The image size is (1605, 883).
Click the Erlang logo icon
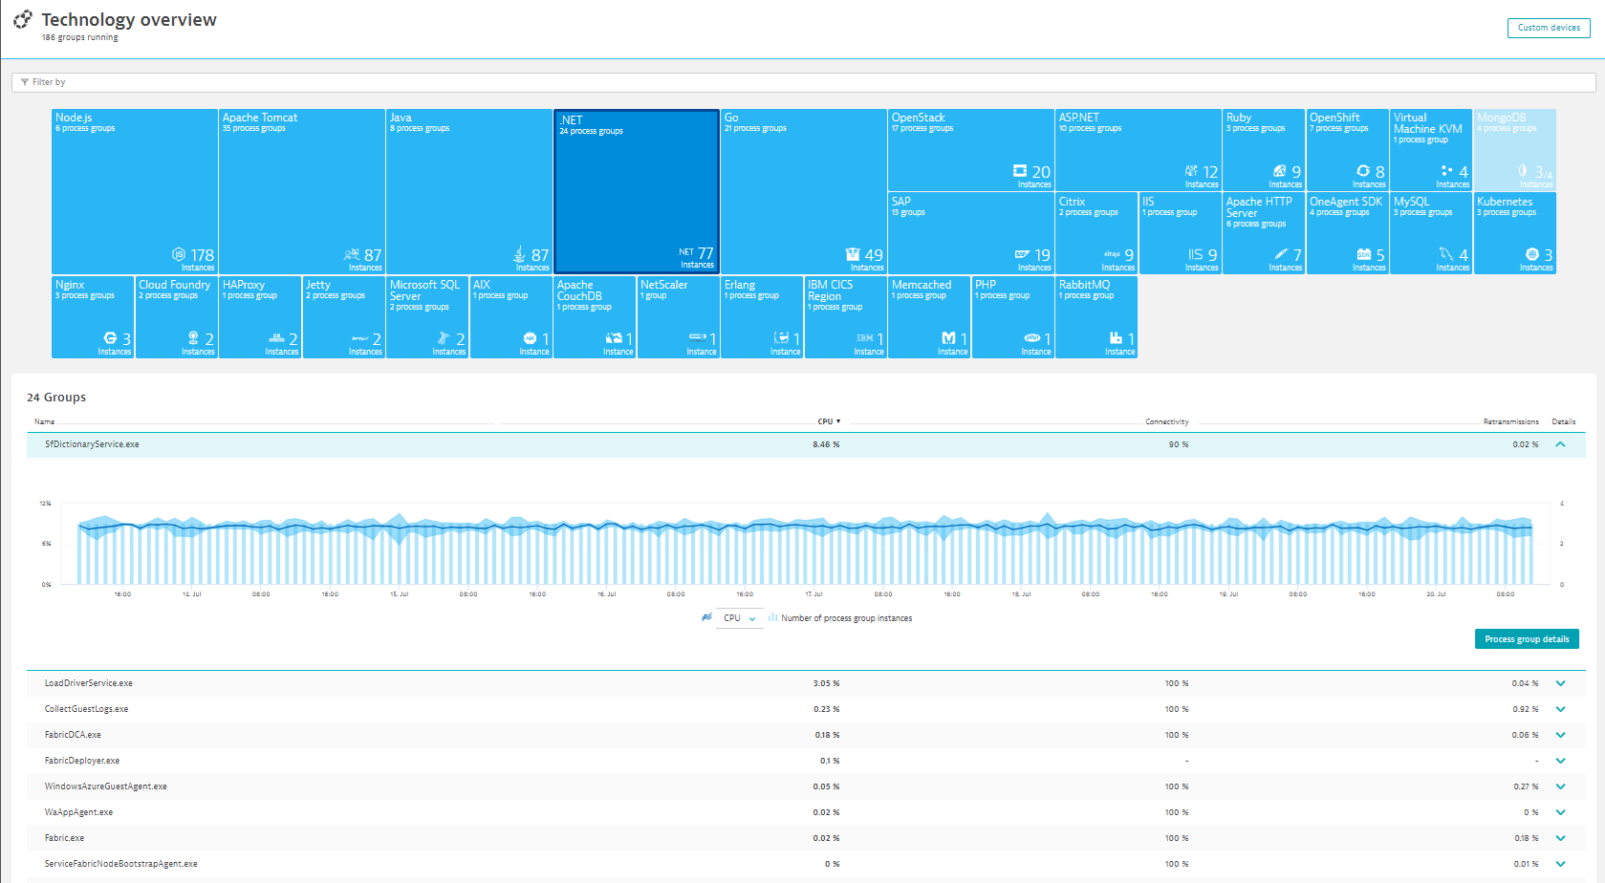781,338
